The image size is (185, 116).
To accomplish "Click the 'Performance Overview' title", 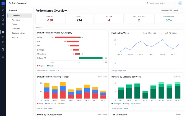I will 51,11.
